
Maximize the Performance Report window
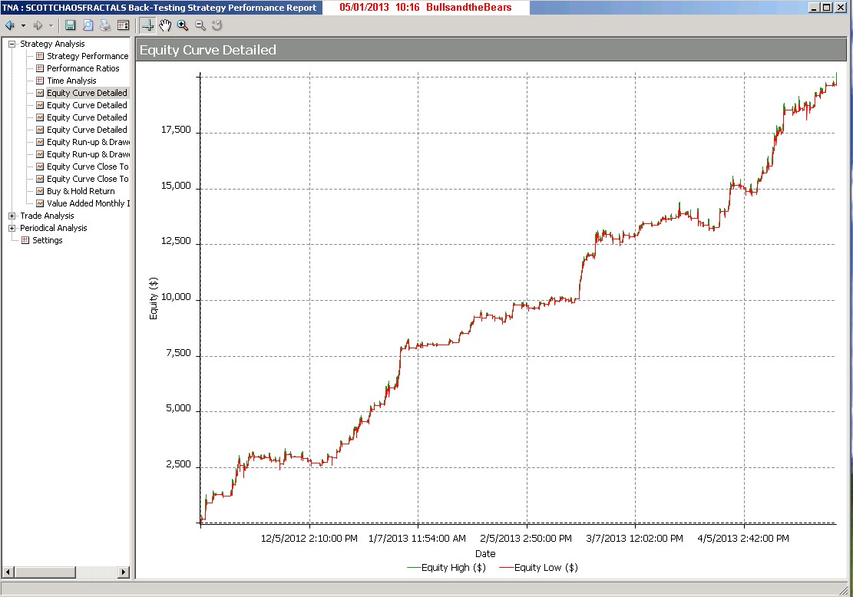pyautogui.click(x=826, y=8)
